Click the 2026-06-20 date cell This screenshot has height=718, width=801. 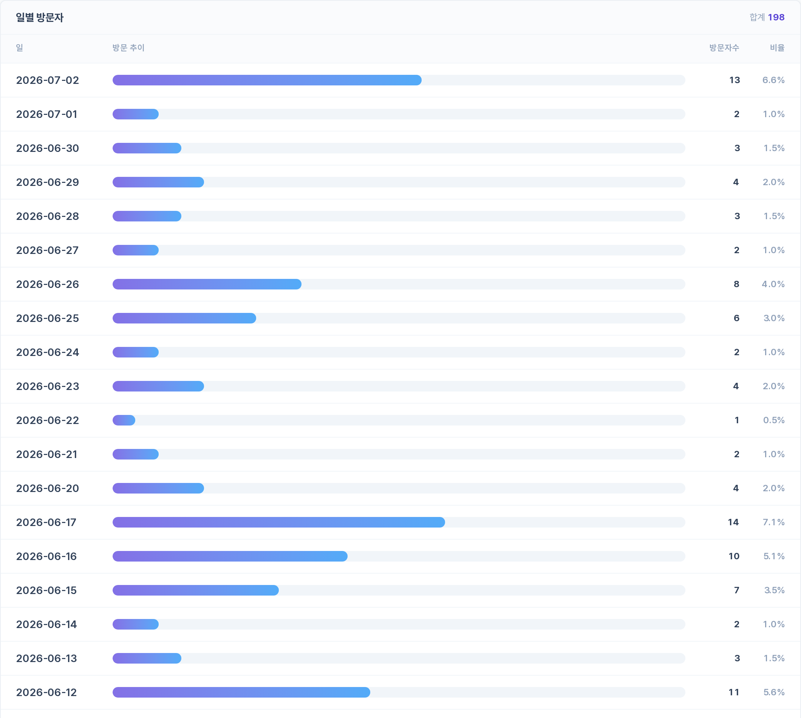point(47,488)
